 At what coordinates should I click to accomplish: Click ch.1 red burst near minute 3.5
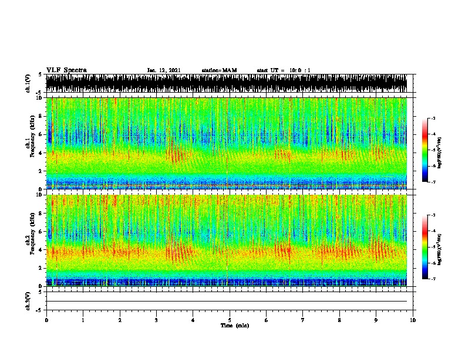click(x=176, y=154)
